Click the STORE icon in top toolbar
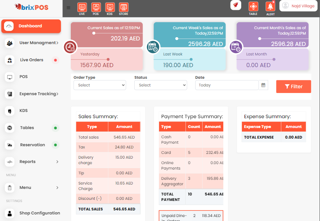Image resolution: width=320 pixels, height=221 pixels. [x=123, y=7]
